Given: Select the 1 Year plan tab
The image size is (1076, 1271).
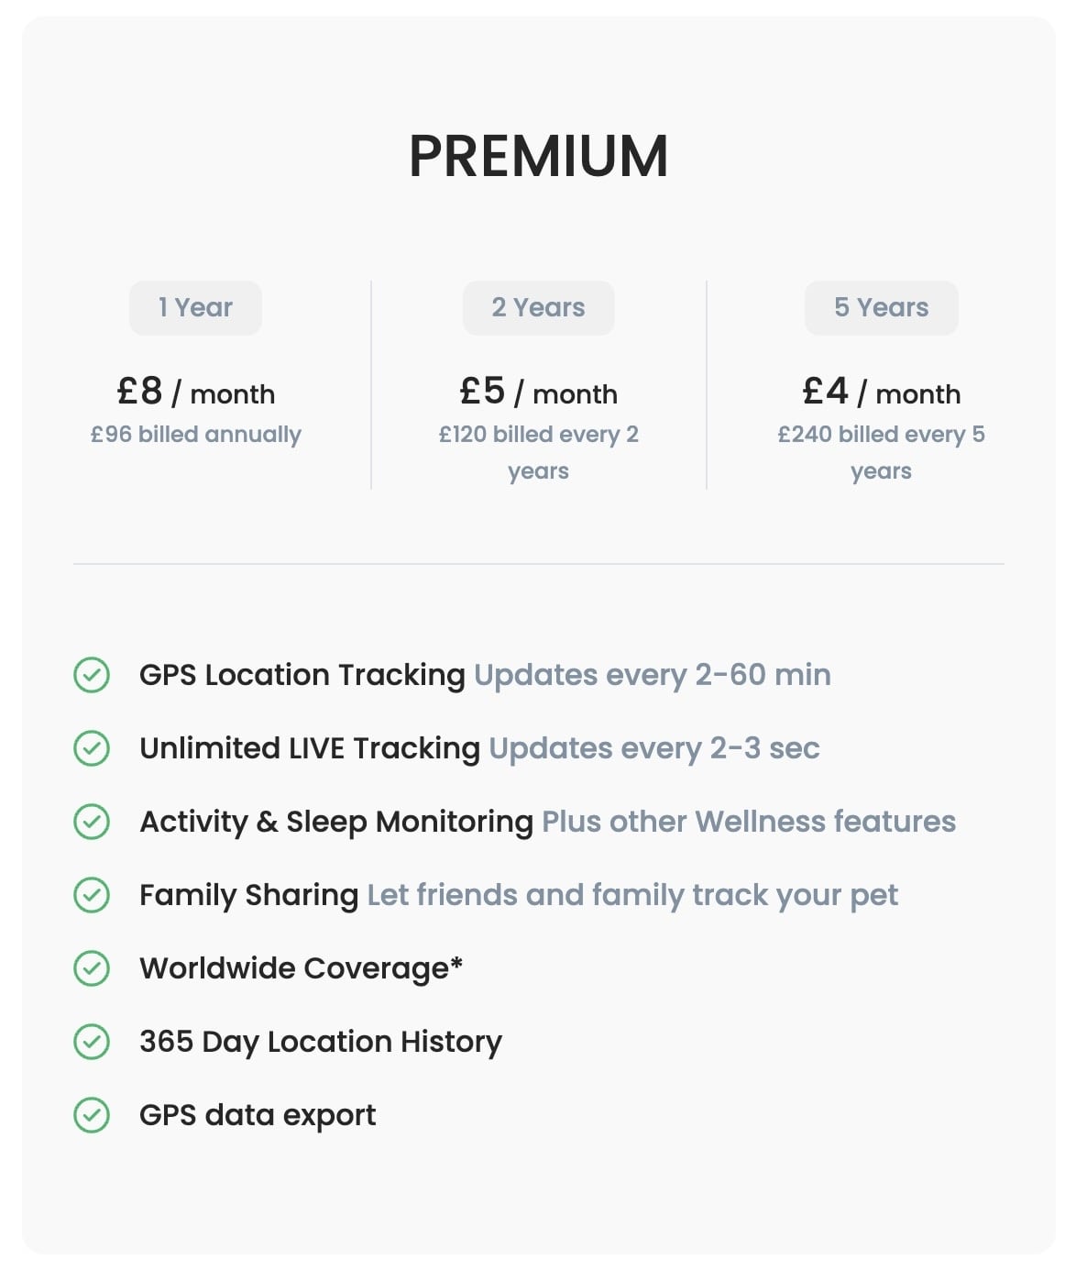Looking at the screenshot, I should click(195, 308).
